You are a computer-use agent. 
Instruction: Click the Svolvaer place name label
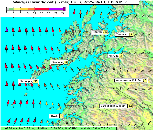click(x=58, y=62)
